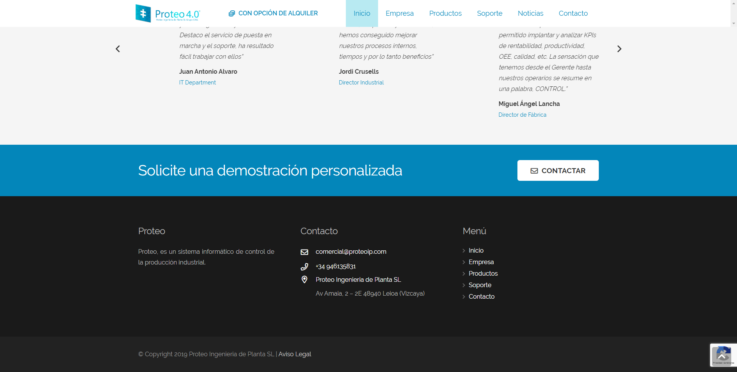This screenshot has height=372, width=737.
Task: Click the Proteo 4.0 logo
Action: 168,13
